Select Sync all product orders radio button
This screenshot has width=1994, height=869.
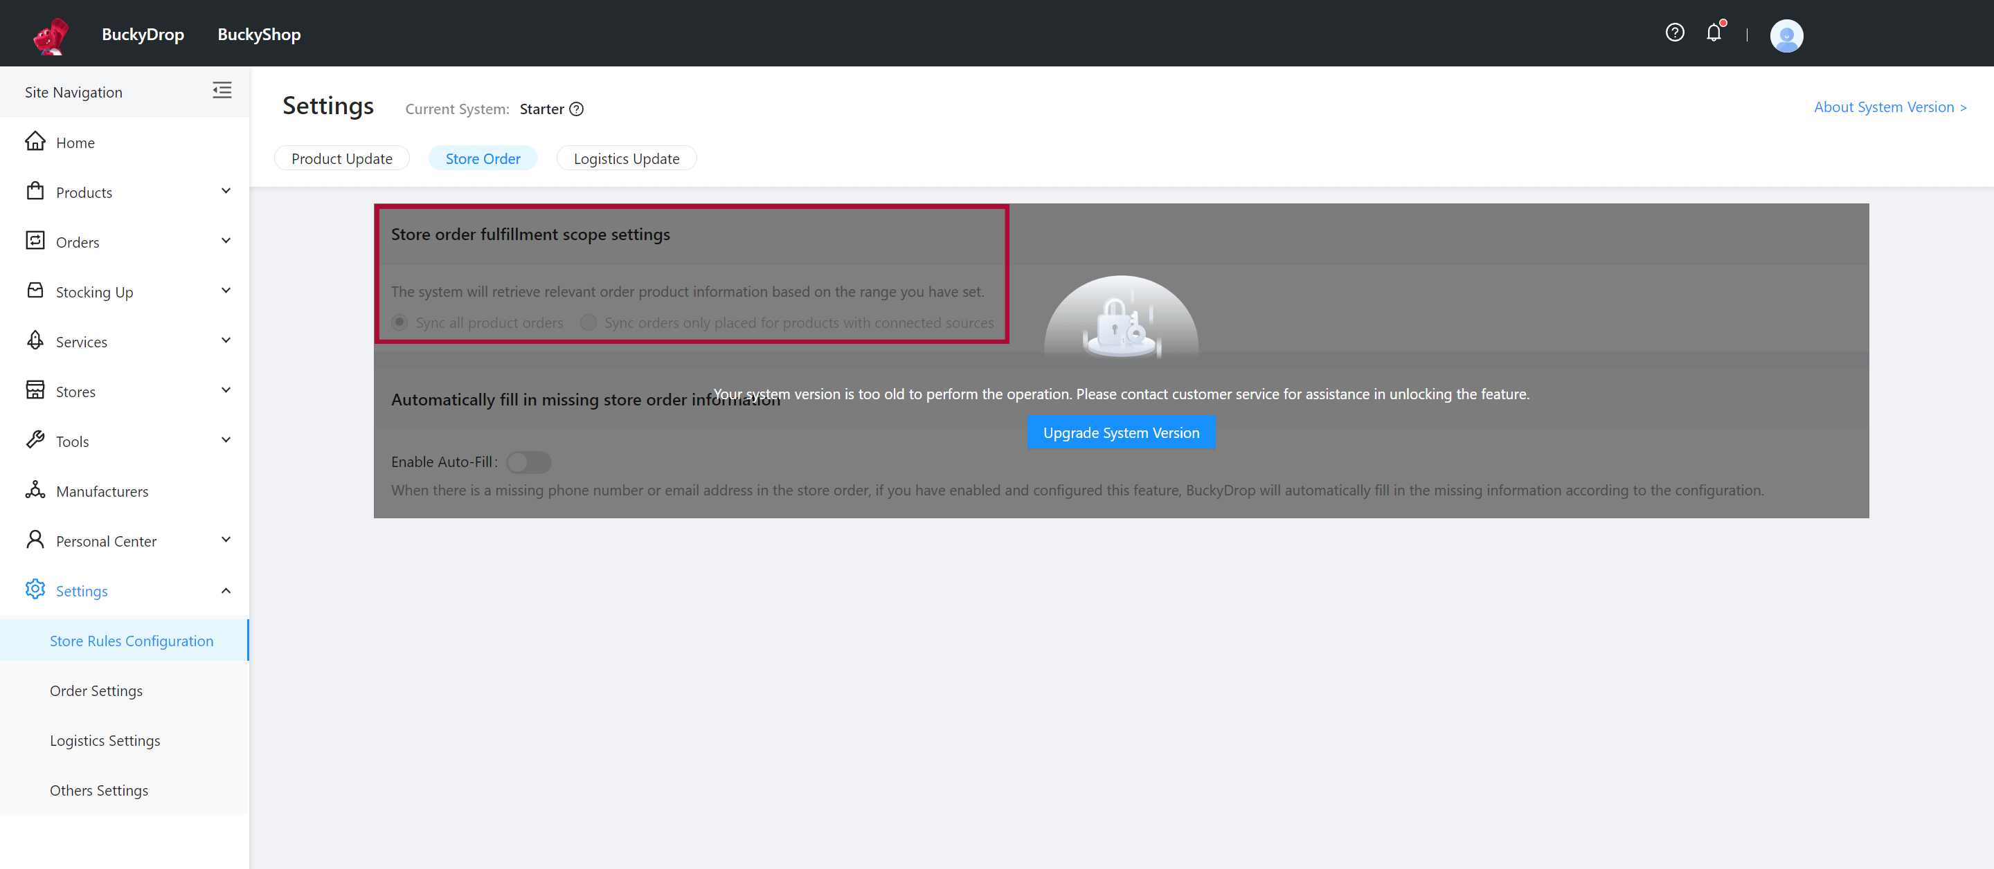click(399, 322)
